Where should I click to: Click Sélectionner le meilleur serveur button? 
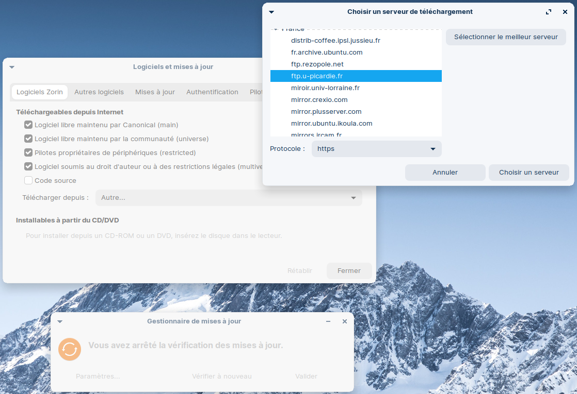[506, 37]
